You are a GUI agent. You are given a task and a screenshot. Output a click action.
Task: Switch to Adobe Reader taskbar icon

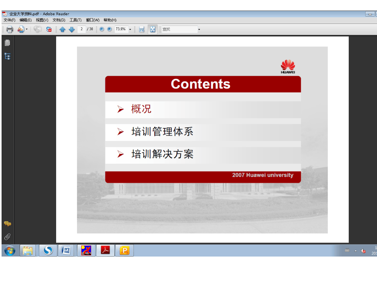point(105,251)
